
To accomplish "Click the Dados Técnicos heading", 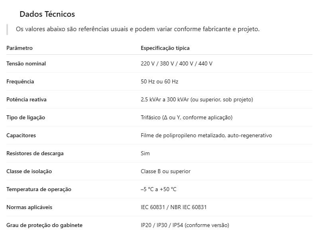I will click(47, 14).
